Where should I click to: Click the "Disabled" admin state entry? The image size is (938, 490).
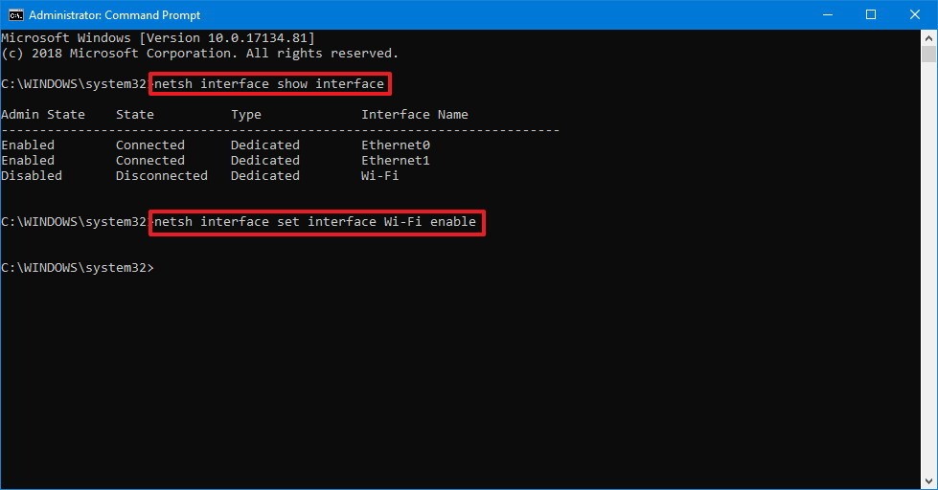click(x=32, y=176)
